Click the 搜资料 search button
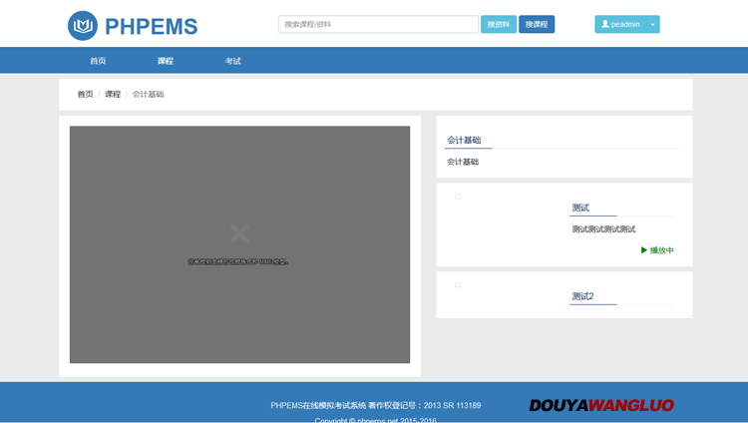Viewport: 748px width, 423px height. pos(499,24)
